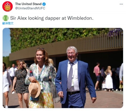Open The United Stand profile avatar
The height and width of the screenshot is (111, 126).
point(7,6)
